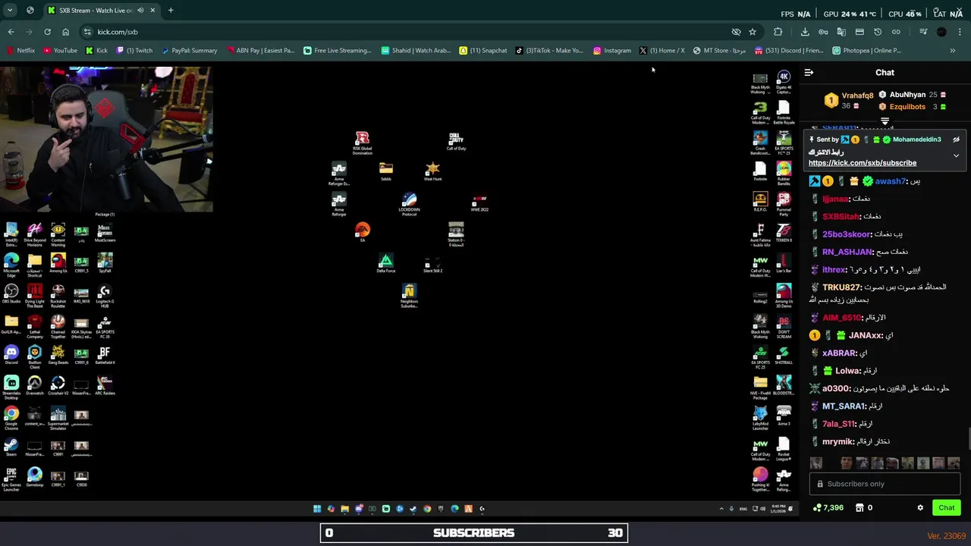Screen dimensions: 971x546
Task: Open the Neighbors Suburban game icon
Action: (x=409, y=295)
